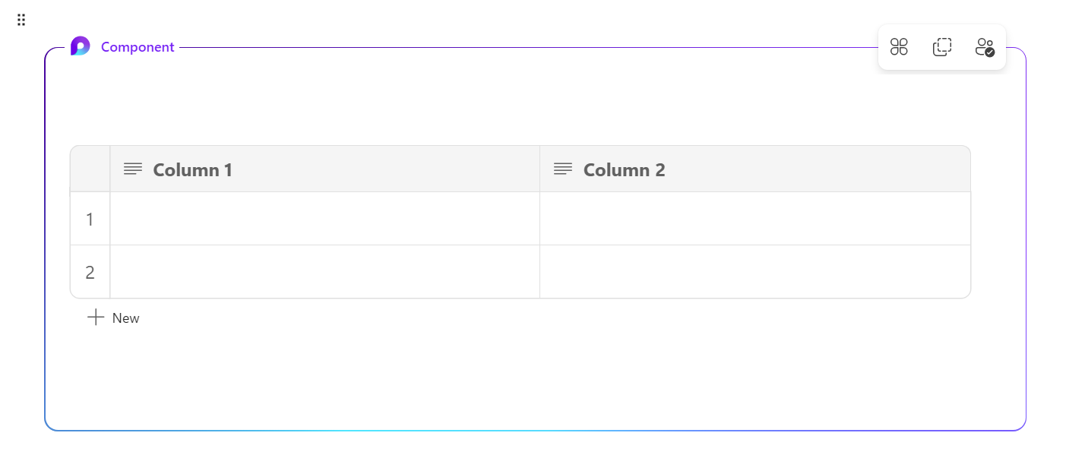1066x455 pixels.
Task: Click the text icon beside Column 1
Action: click(133, 169)
